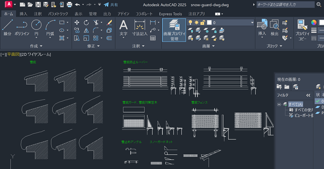Select すべて(A) in the filter tree
Viewport: 324px width, 169px height.
[296, 104]
